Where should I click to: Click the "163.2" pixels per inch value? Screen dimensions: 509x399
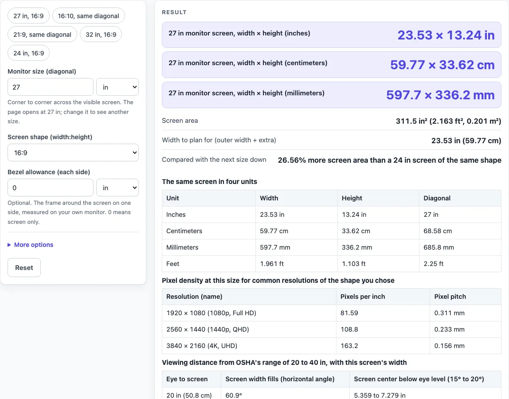point(349,346)
